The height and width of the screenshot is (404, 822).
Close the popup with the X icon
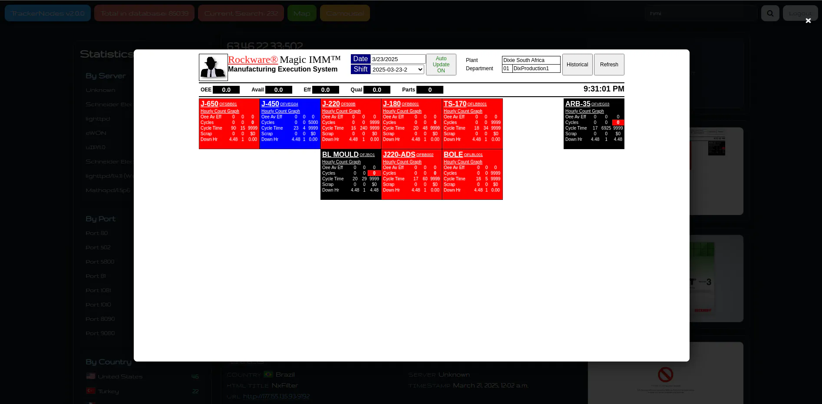click(808, 21)
